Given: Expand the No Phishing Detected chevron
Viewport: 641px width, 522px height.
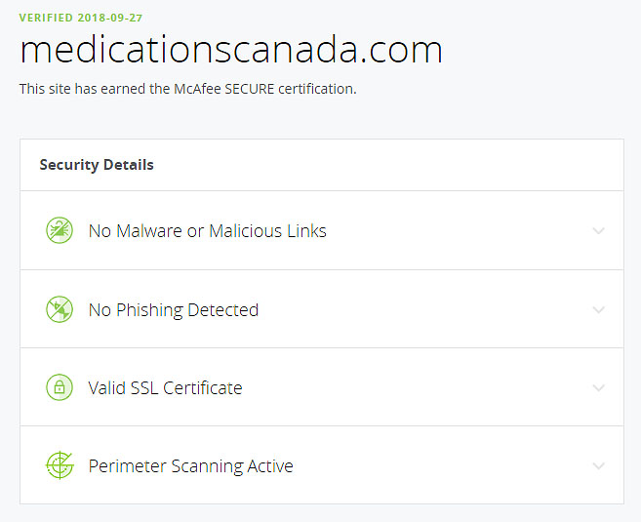Looking at the screenshot, I should tap(598, 310).
